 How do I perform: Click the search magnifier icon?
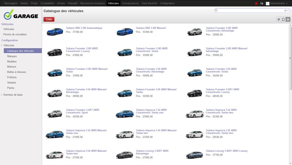[217, 11]
